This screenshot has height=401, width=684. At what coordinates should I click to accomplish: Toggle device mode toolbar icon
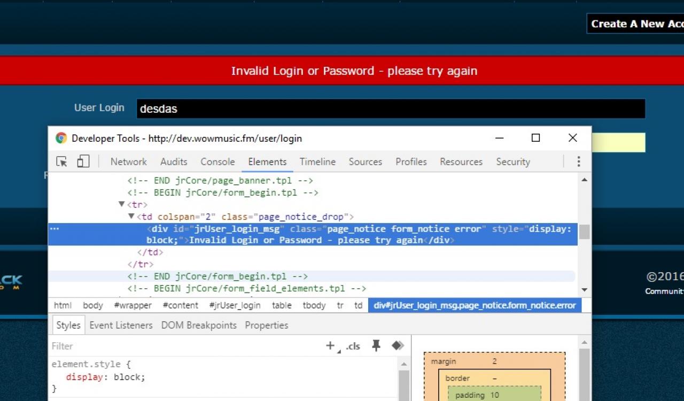pos(83,161)
